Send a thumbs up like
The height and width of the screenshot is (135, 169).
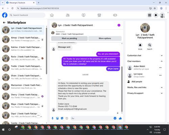[x=120, y=118]
